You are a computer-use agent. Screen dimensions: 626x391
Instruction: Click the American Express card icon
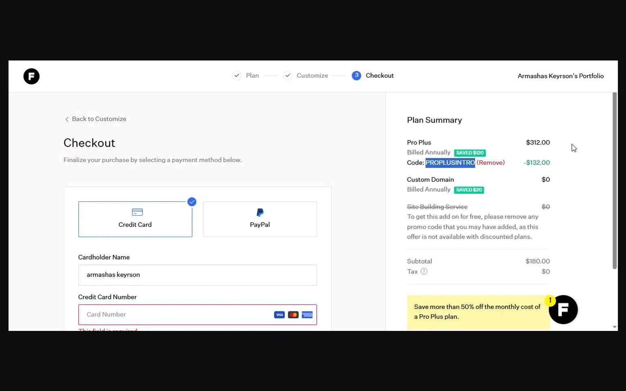click(307, 315)
